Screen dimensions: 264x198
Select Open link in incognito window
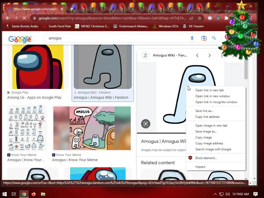[x=216, y=102]
